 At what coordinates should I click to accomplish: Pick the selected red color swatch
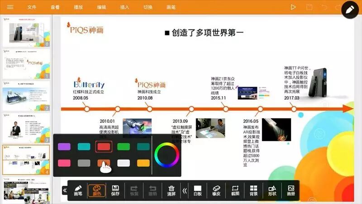click(x=104, y=146)
